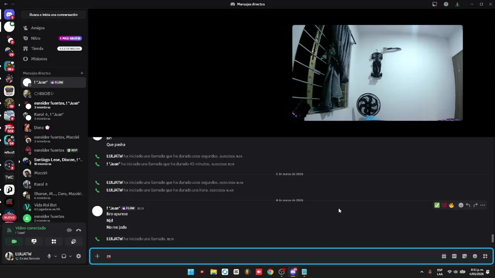Viewport: 495px width, 278px height.
Task: Deafen with the headphones icon
Action: (64, 256)
